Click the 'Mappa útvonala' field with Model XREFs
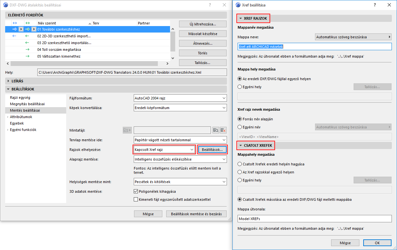Image resolution: width=397 pixels, height=250 pixels. tap(314, 219)
